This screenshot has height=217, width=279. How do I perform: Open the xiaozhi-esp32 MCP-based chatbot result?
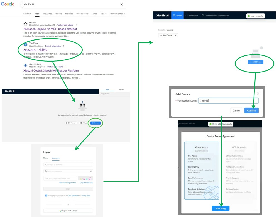click(x=50, y=29)
